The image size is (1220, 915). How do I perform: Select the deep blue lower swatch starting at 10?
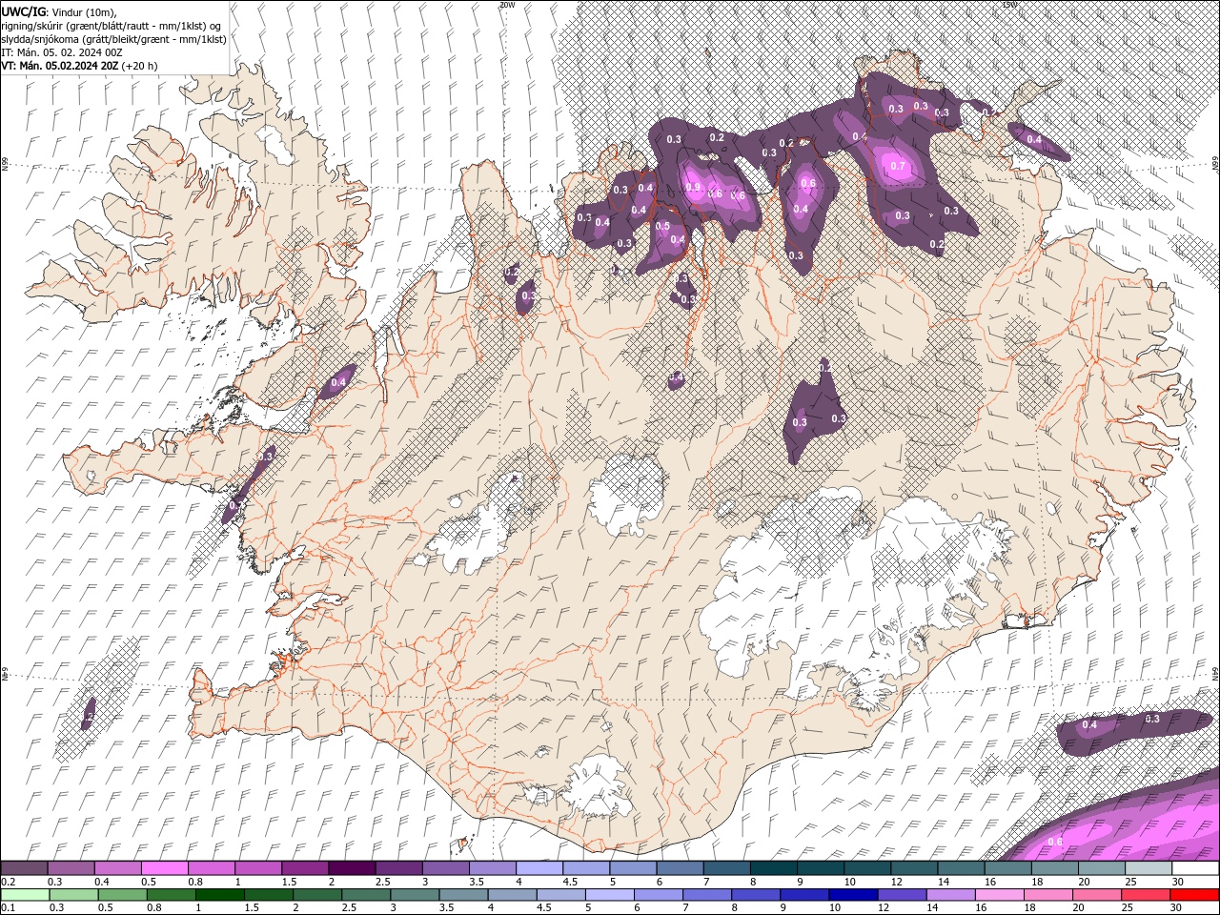click(x=853, y=895)
